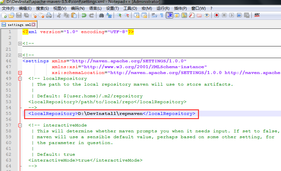Open the Document Map icon
Screen dimensions: 281x171
click(x=184, y=15)
